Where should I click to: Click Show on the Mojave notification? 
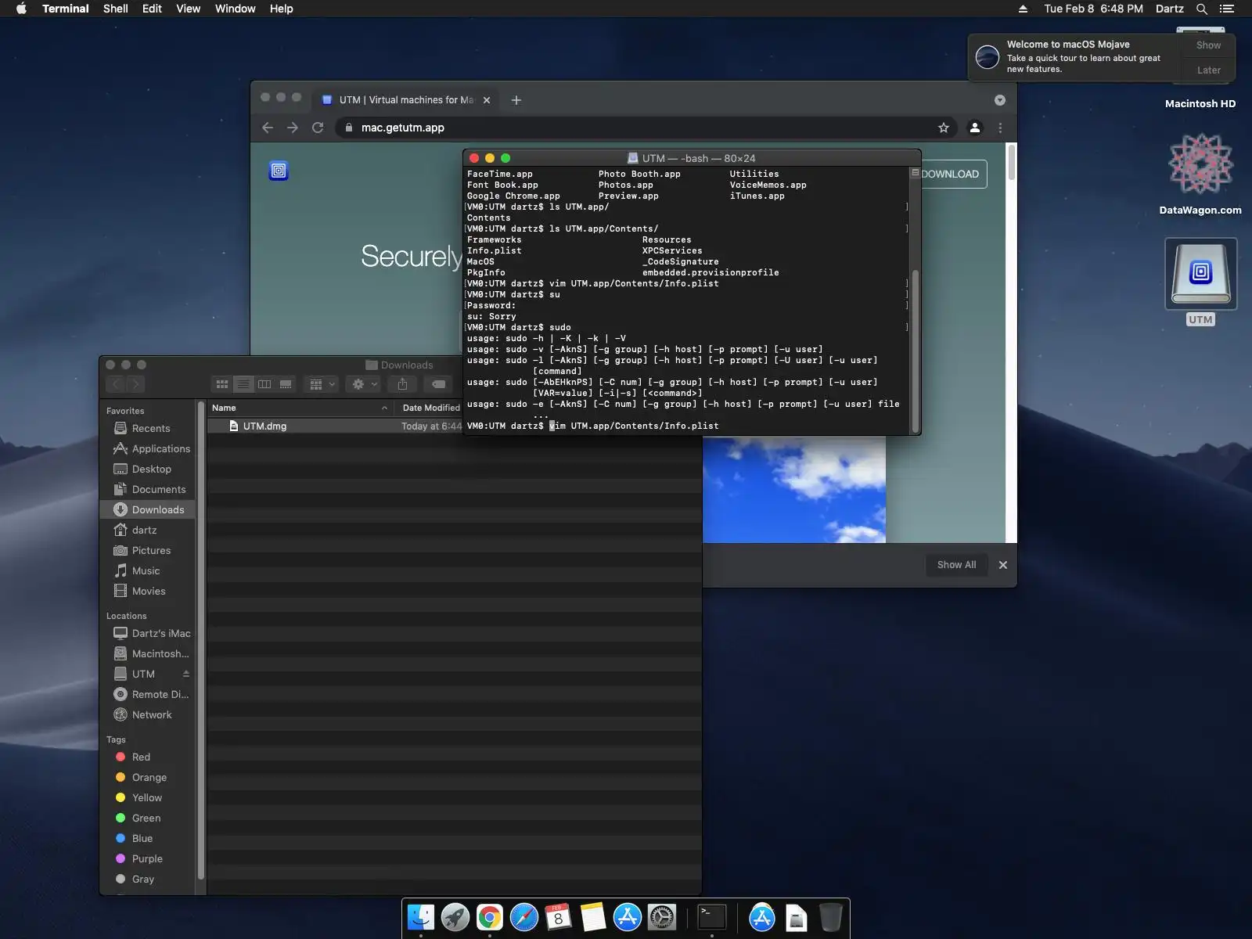1208,45
